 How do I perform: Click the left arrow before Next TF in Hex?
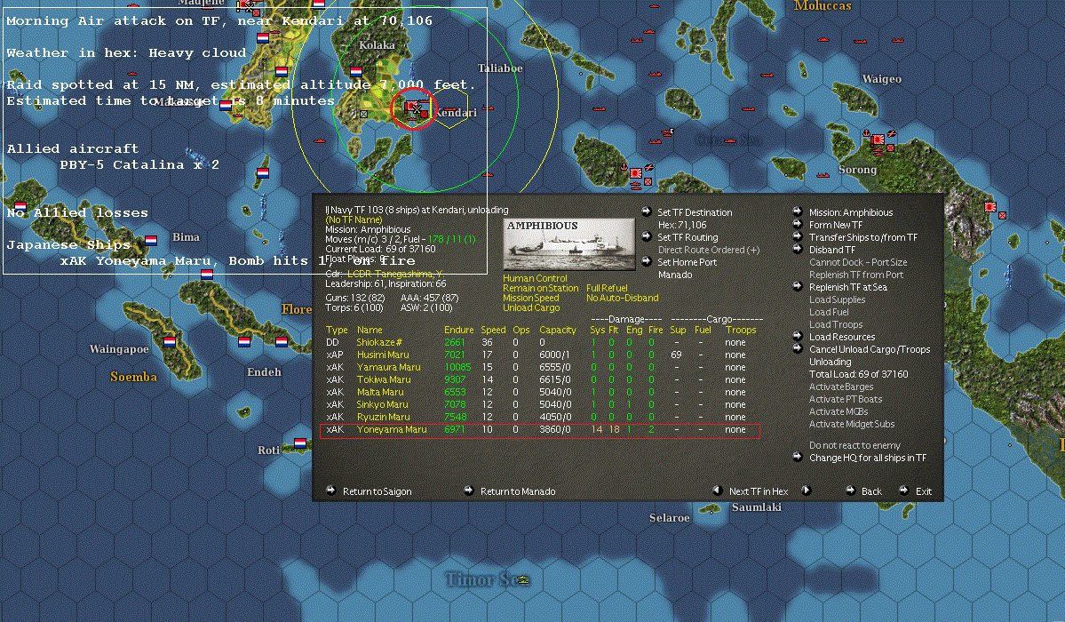pyautogui.click(x=717, y=490)
